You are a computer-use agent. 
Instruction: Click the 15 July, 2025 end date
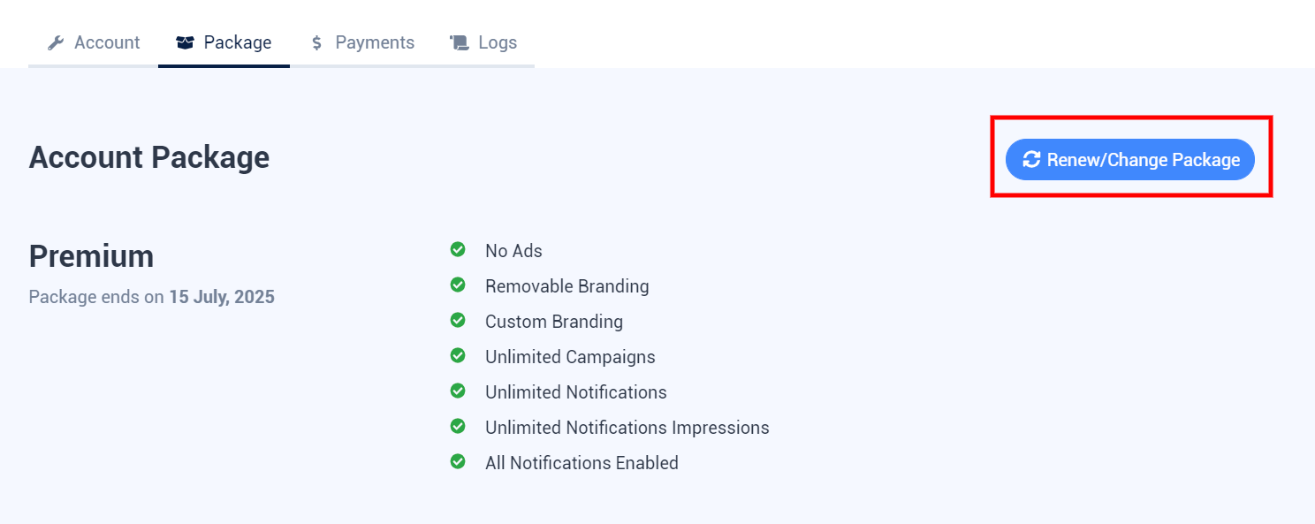click(x=222, y=297)
